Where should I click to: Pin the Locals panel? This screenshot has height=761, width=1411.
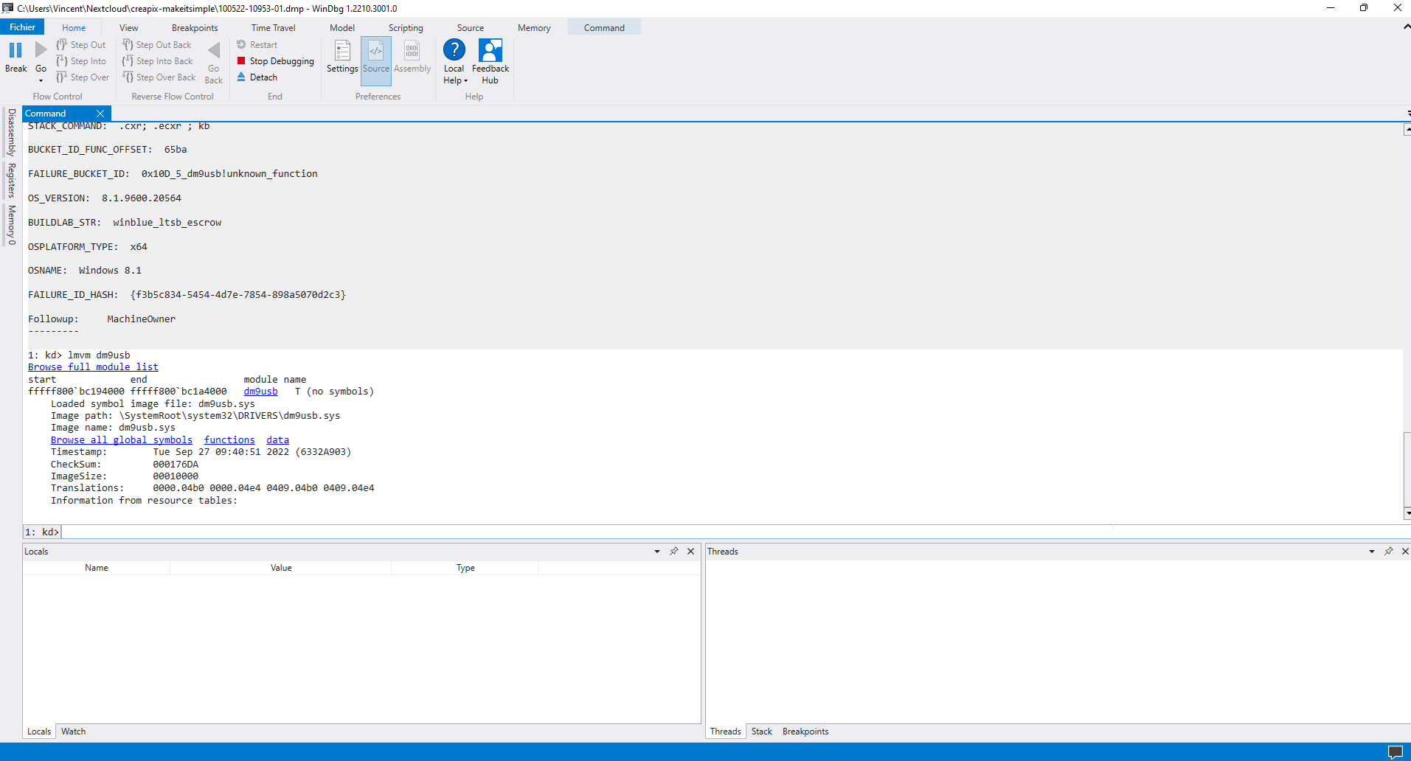tap(673, 552)
